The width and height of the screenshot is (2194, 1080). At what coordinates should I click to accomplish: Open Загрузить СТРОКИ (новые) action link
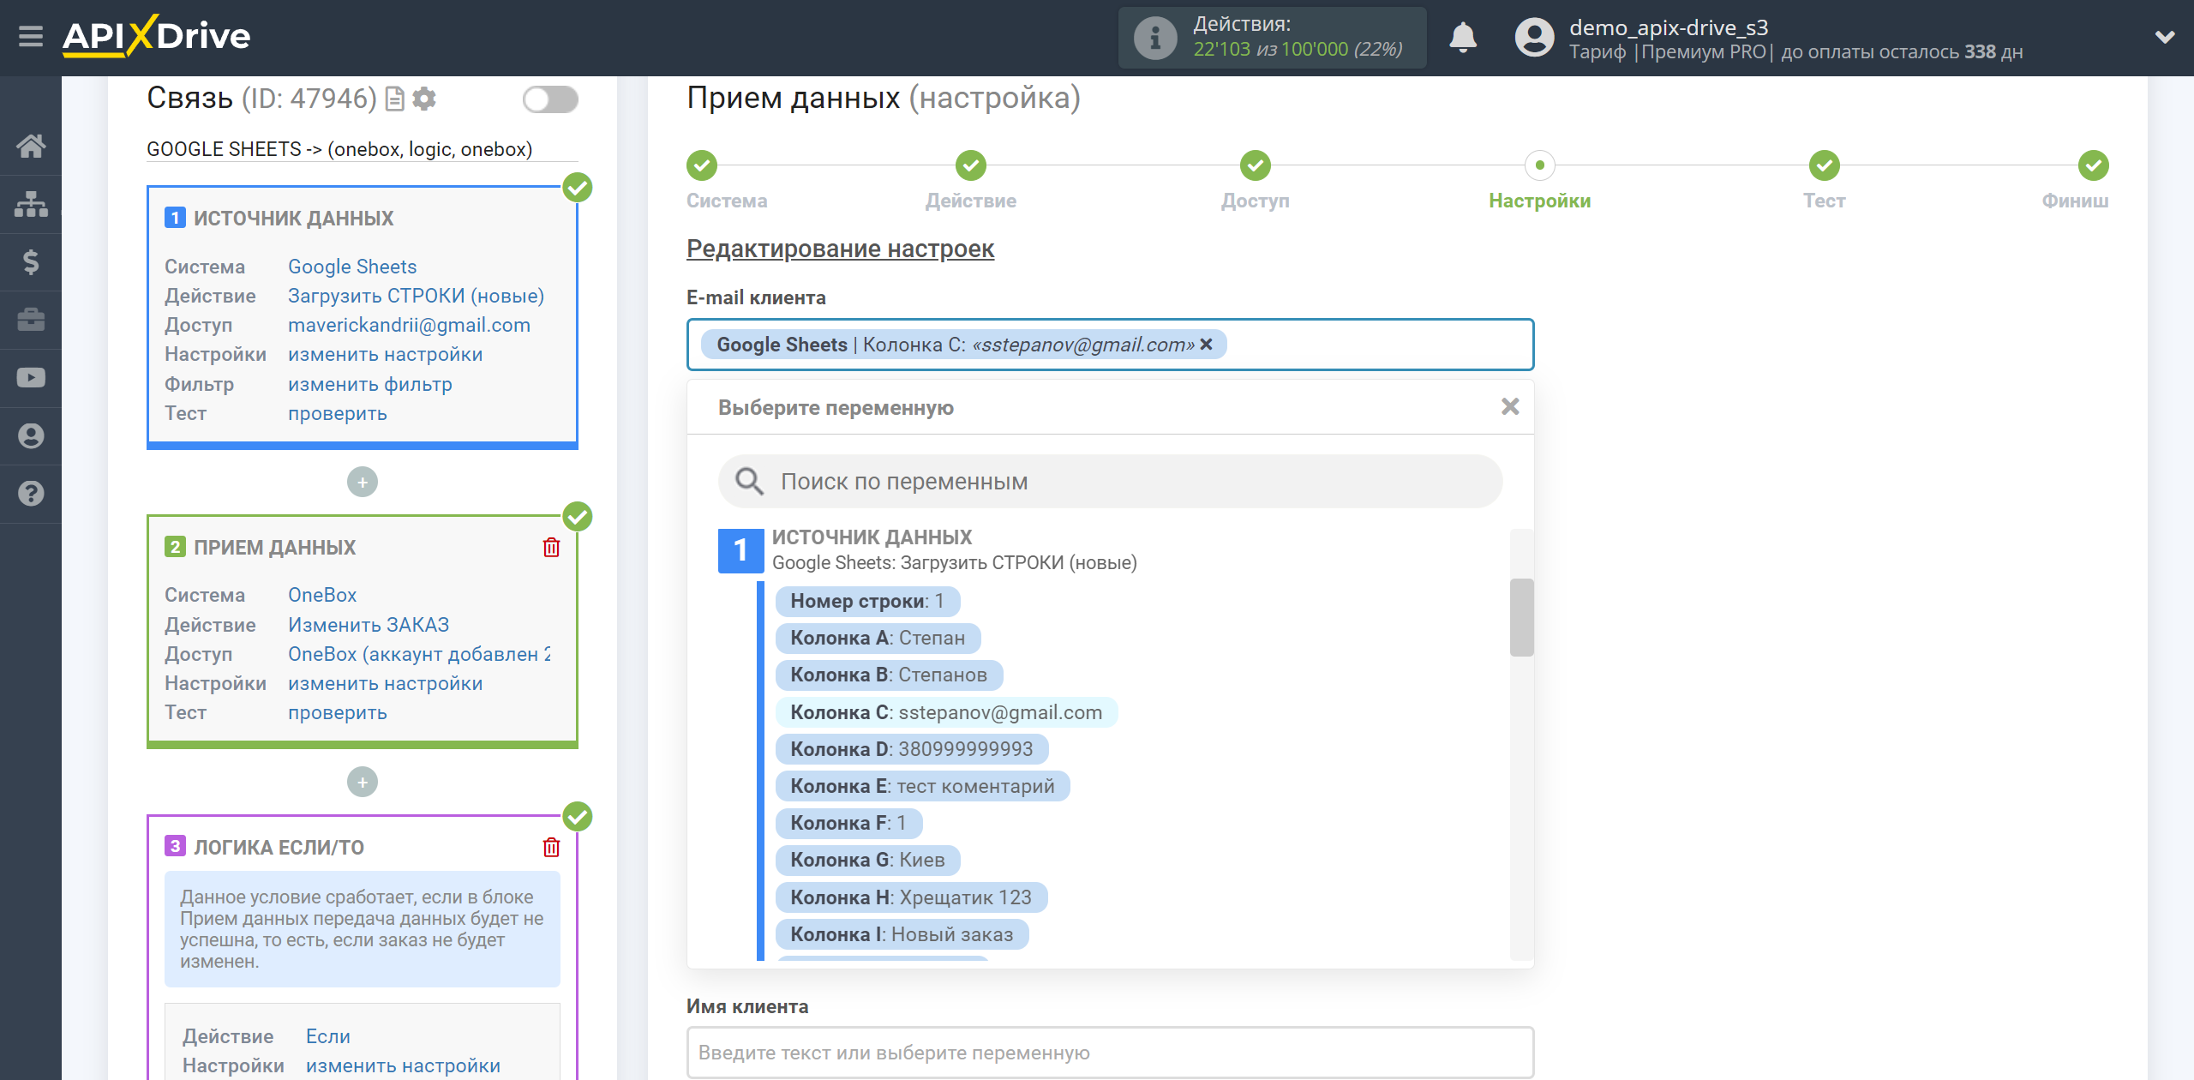[x=416, y=296]
